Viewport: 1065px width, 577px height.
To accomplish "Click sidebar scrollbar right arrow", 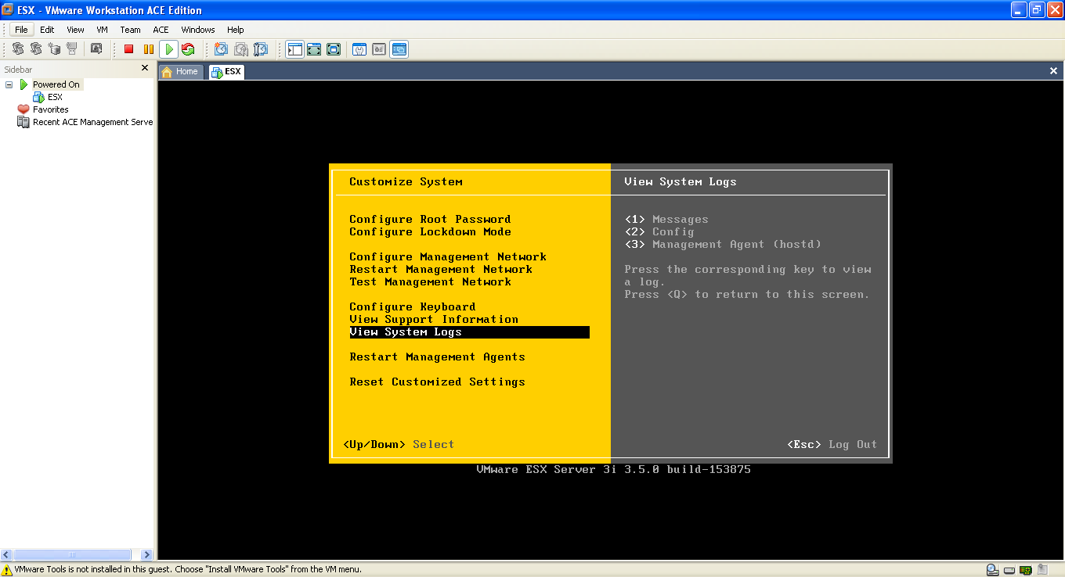I will click(146, 554).
